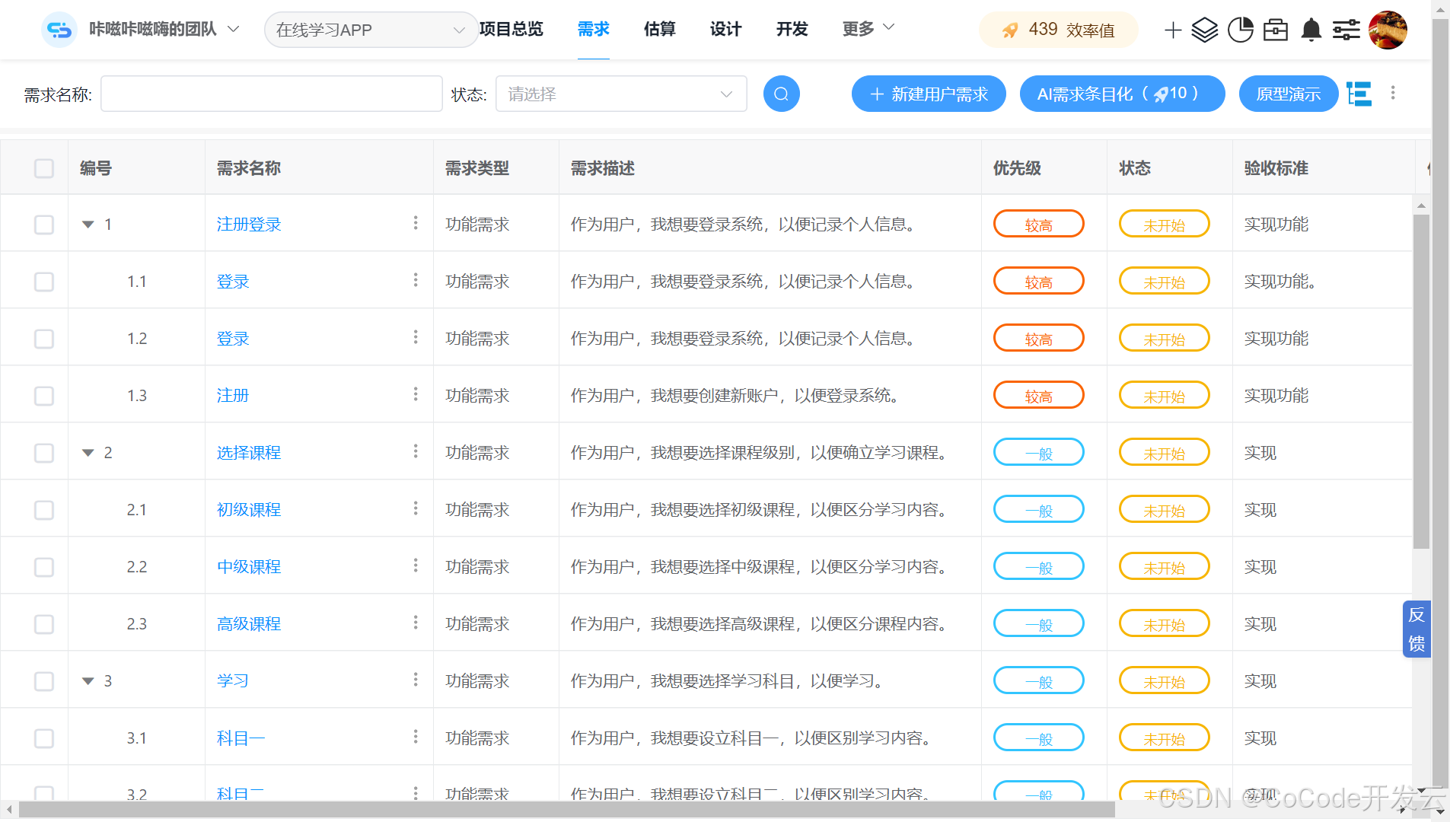Click the stacked layers icon in top bar
Screen dimensions: 1450x822
(1205, 30)
